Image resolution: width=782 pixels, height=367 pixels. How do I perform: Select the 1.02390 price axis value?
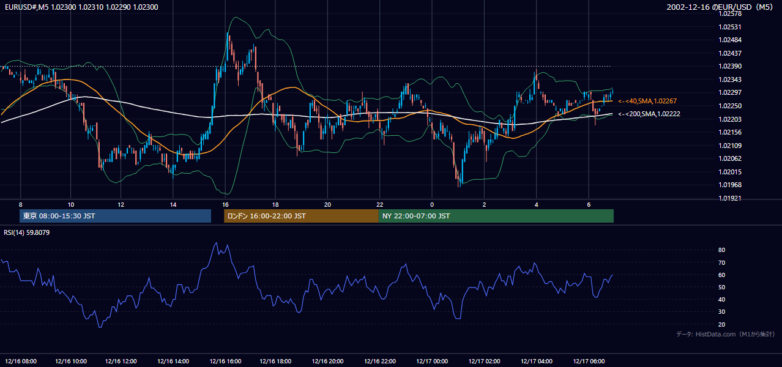730,66
